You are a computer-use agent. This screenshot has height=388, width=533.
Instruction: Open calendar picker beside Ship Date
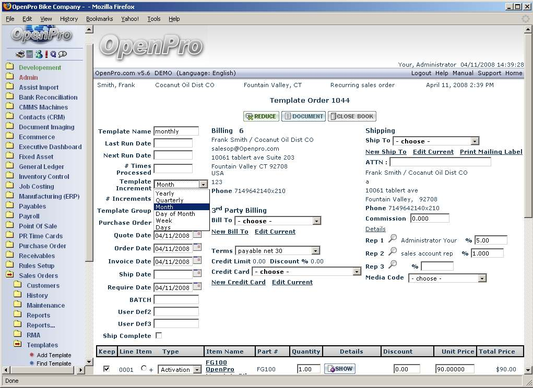pos(197,273)
